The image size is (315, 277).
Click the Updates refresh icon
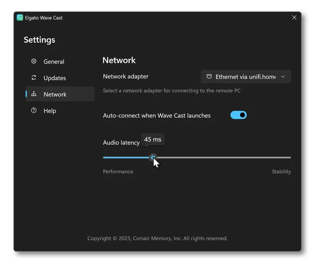(x=34, y=78)
